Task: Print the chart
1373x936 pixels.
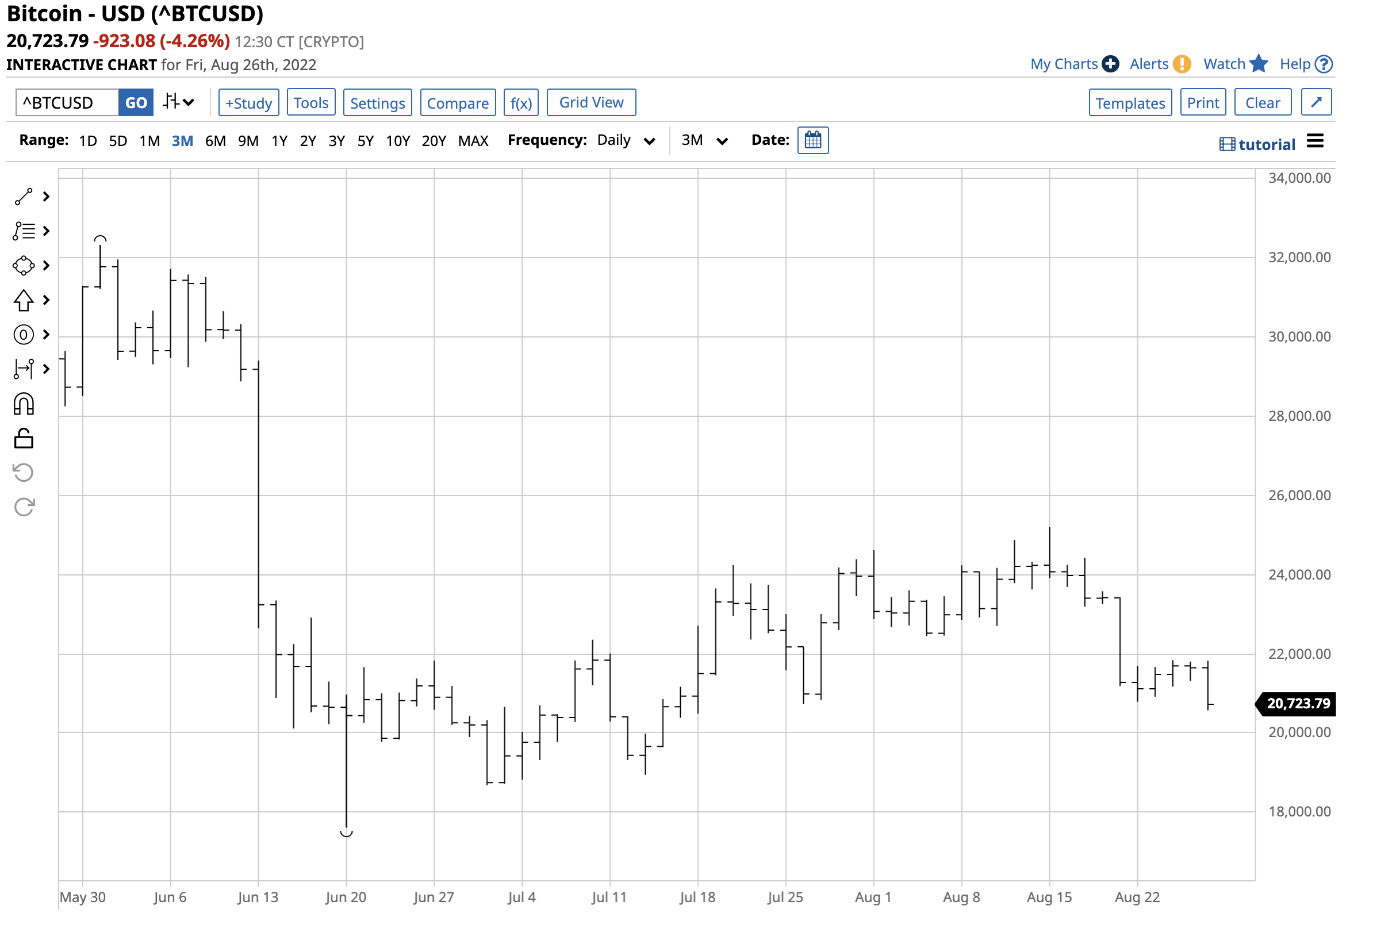Action: point(1203,103)
